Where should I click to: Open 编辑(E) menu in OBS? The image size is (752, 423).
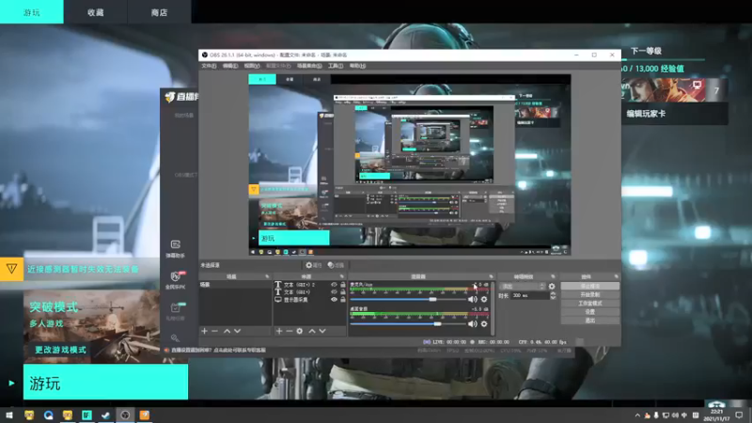(x=230, y=66)
